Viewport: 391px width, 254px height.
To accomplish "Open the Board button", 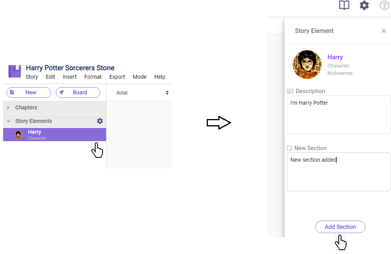I will coord(78,92).
